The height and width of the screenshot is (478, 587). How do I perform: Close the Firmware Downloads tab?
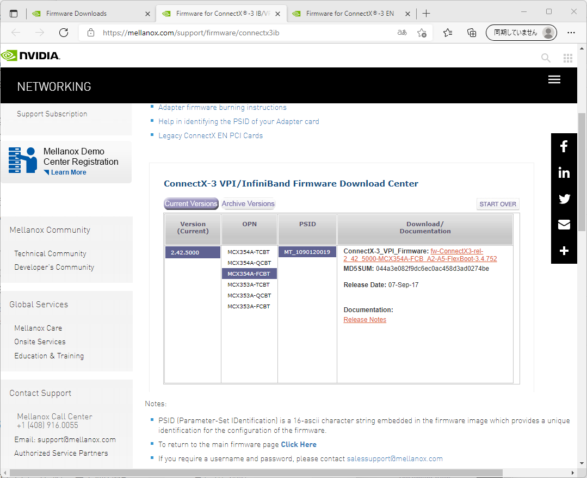147,14
